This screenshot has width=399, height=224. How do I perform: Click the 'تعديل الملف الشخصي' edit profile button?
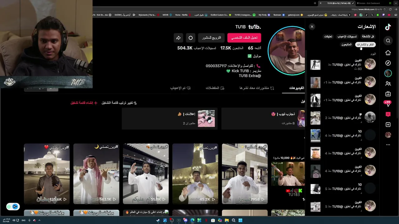click(244, 38)
